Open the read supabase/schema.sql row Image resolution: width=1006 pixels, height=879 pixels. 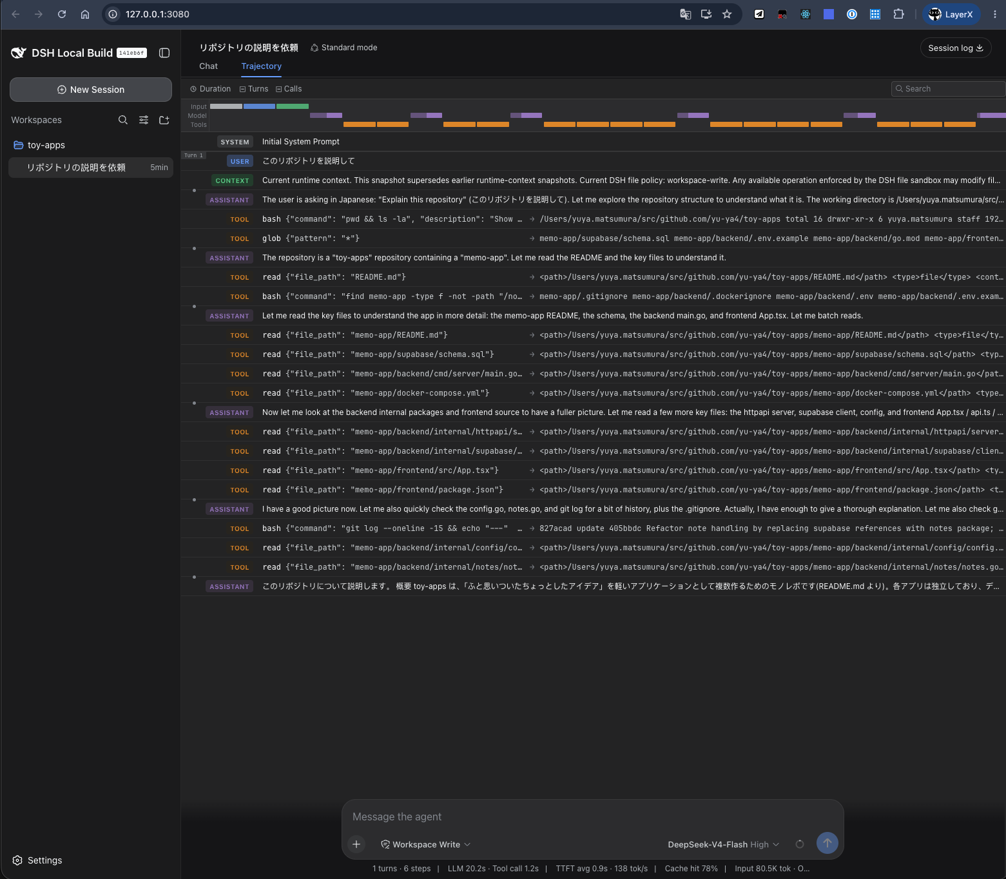pos(593,354)
